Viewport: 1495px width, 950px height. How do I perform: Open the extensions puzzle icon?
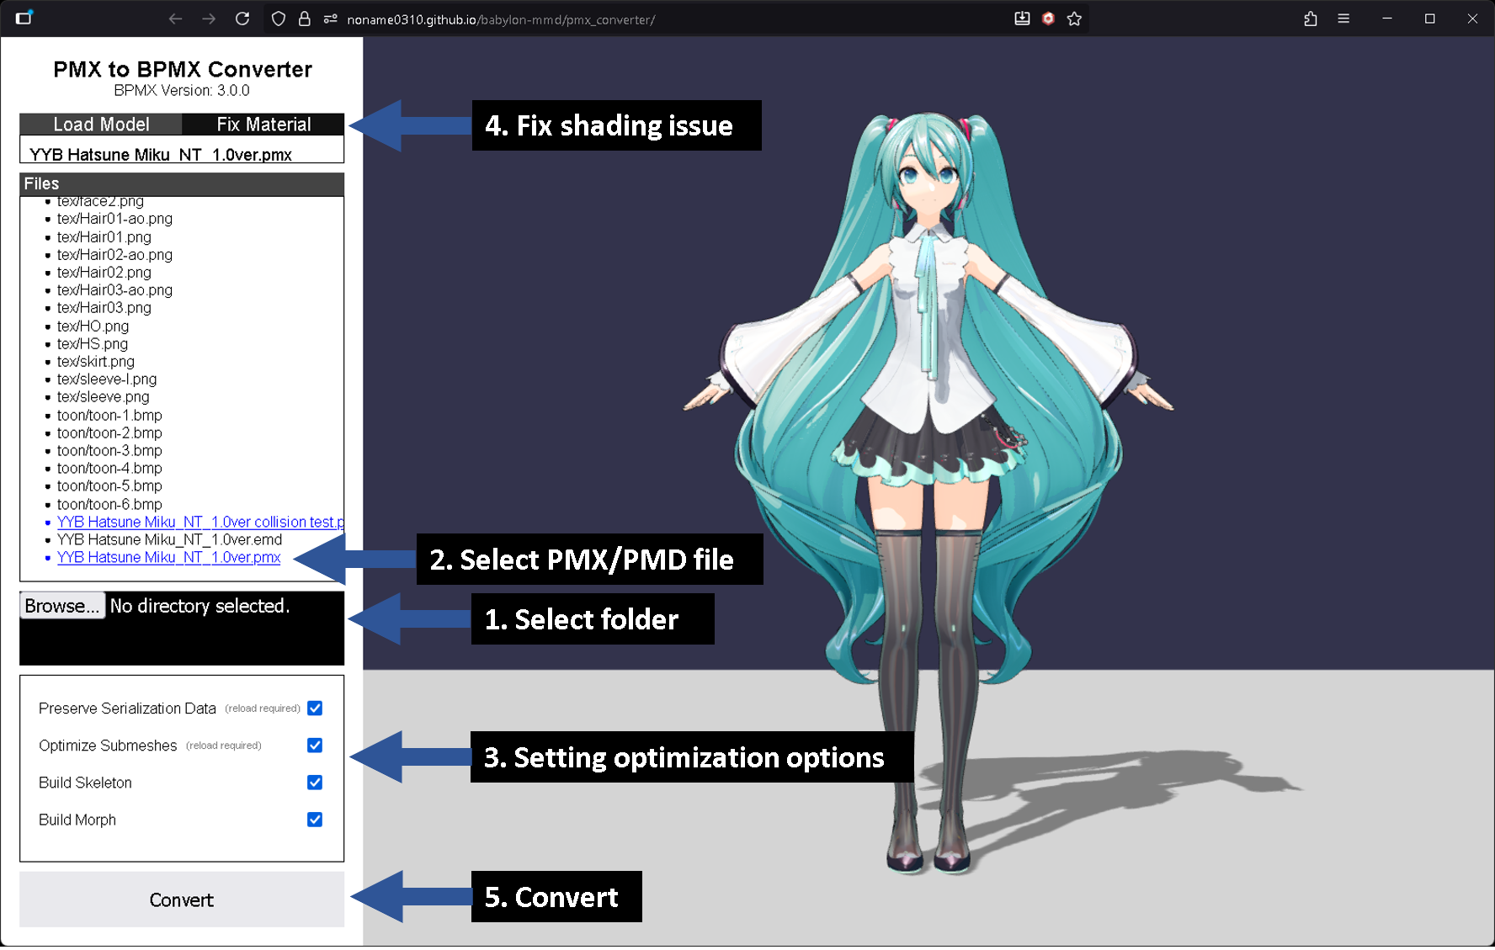click(1311, 19)
